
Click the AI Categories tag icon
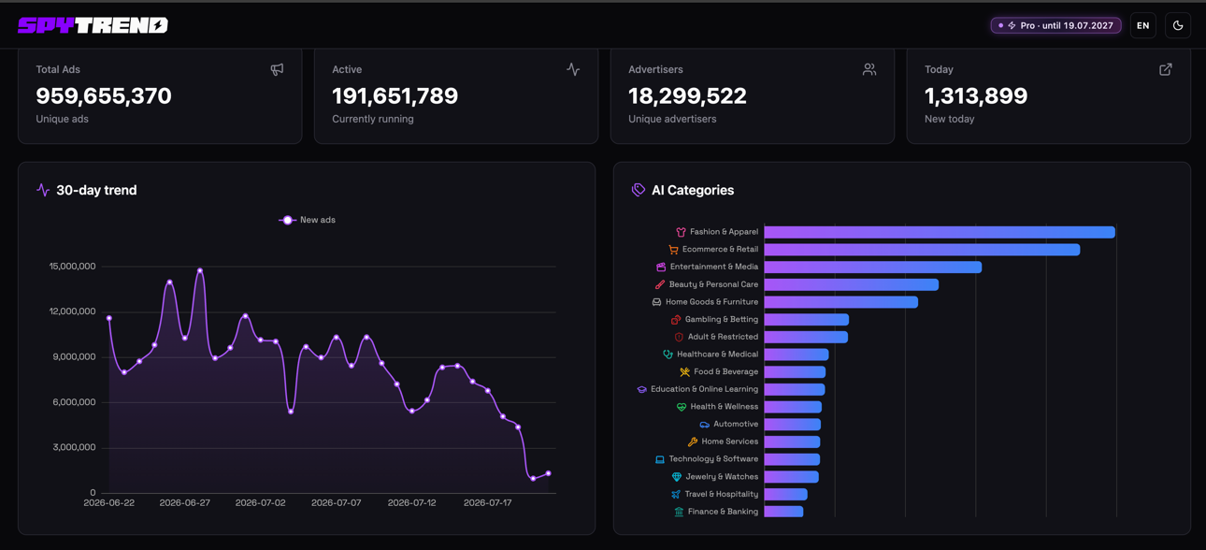click(639, 190)
